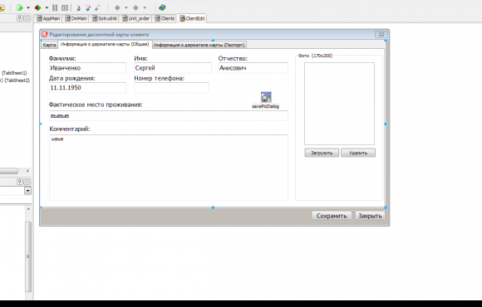Select the savePicDialog component icon
Screen dimensions: 482x307
[x=266, y=97]
